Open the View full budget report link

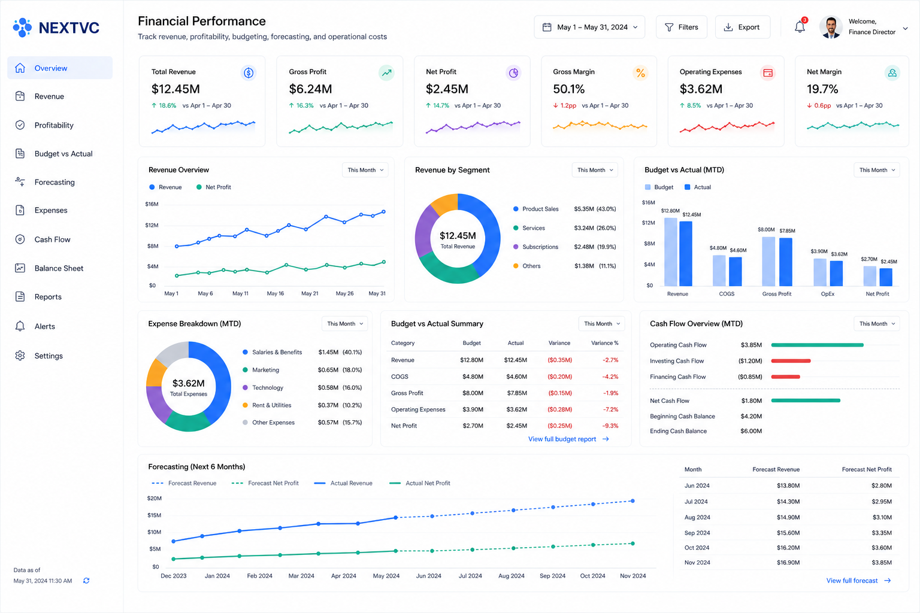(568, 439)
